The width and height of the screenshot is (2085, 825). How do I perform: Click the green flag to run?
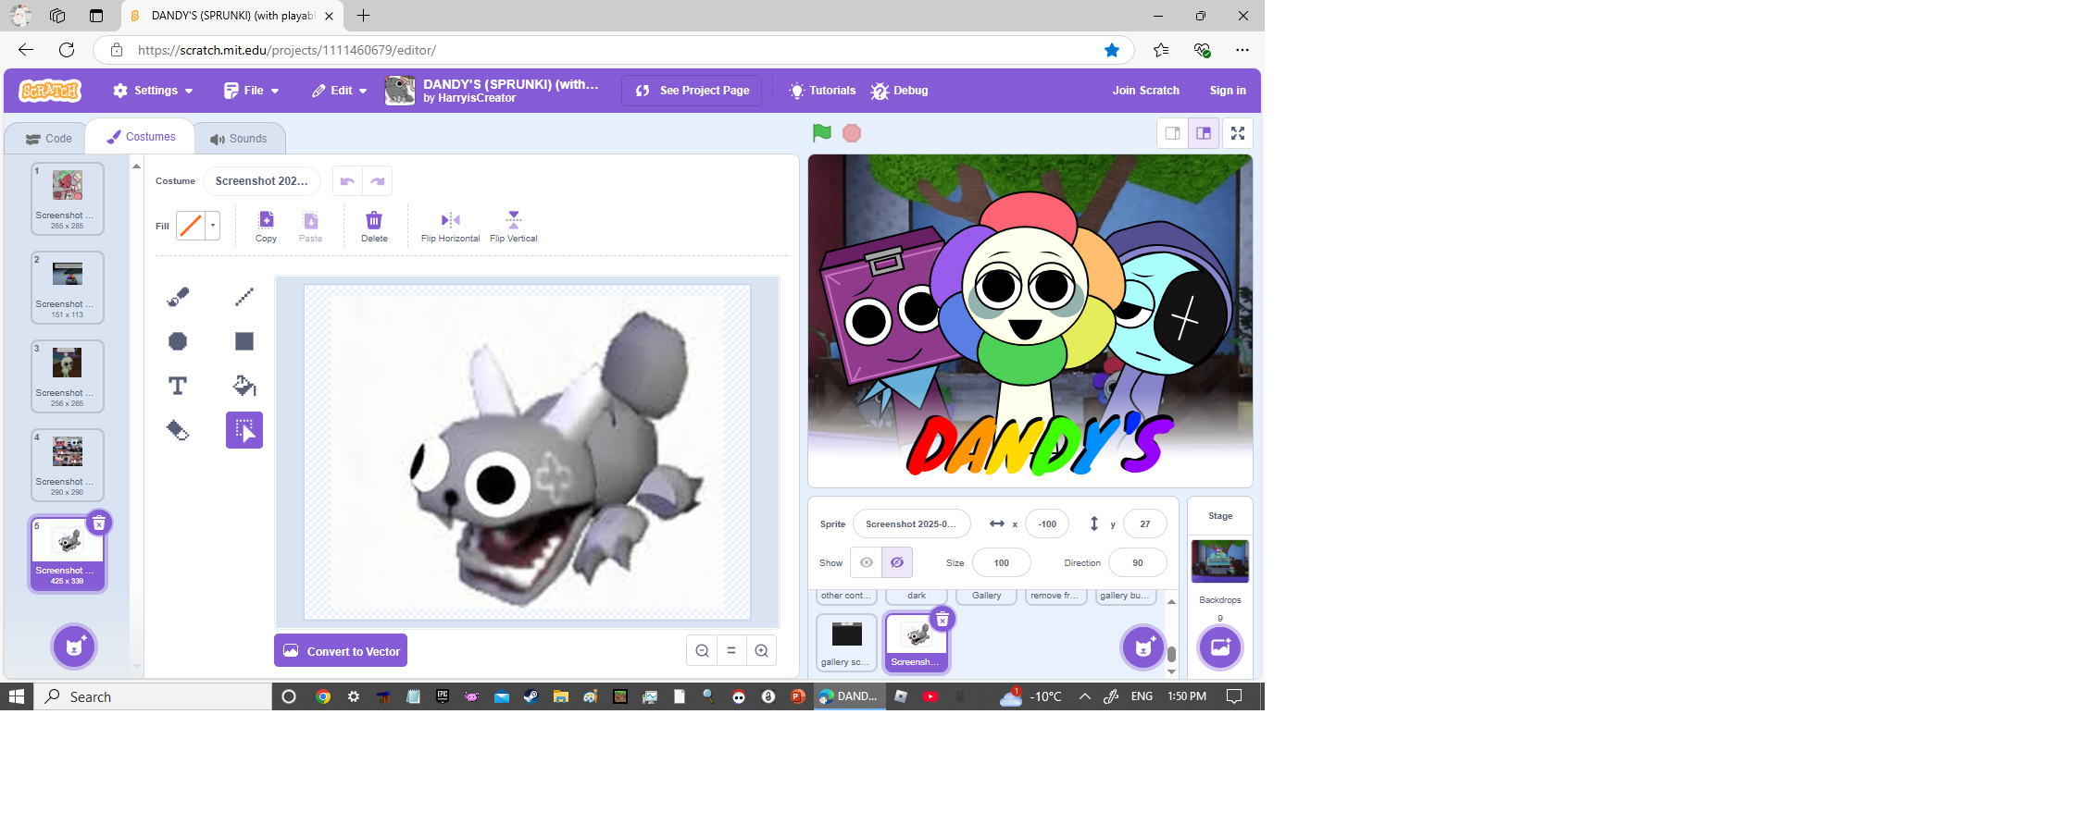[x=822, y=133]
